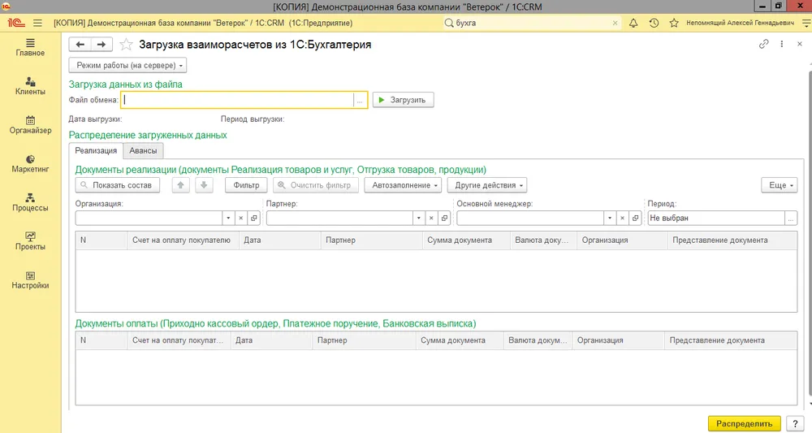Choose period via ellipsis button

(791, 218)
